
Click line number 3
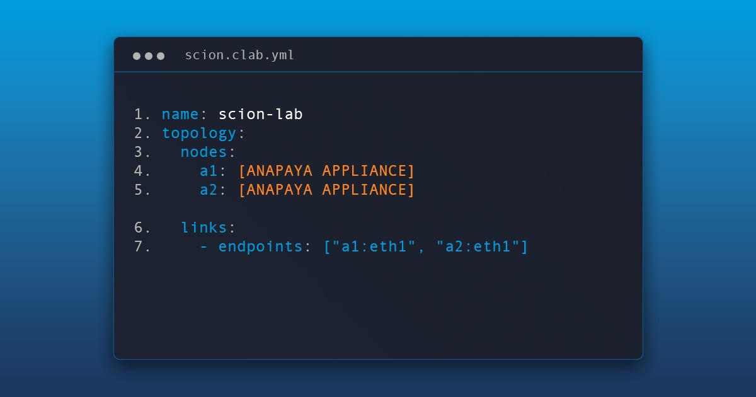point(142,152)
